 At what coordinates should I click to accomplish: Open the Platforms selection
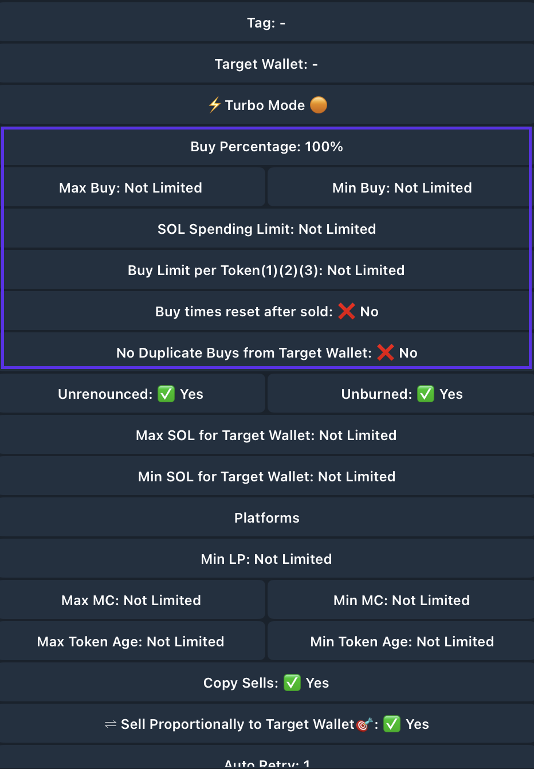click(x=266, y=518)
